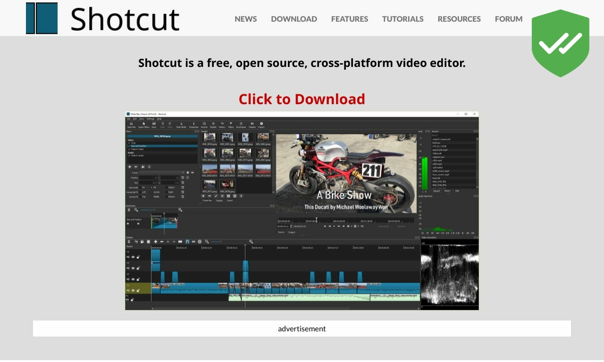Visit the FORUM link in navigation
604x362 pixels.
(509, 19)
